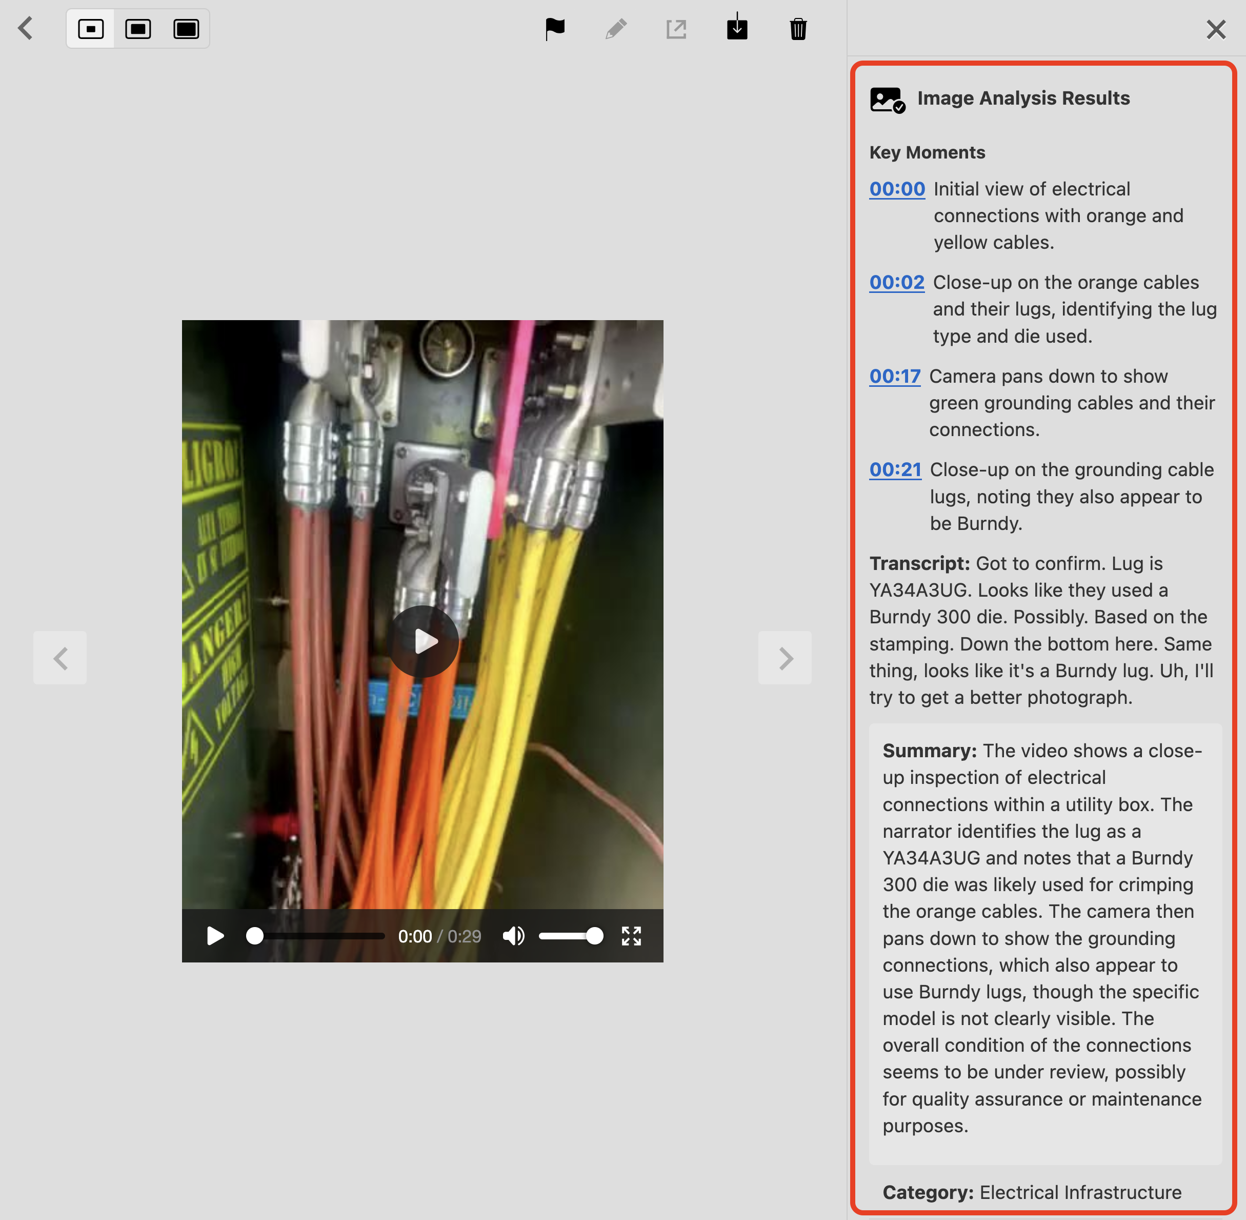Go to previous media item
Screen dimensions: 1246x1220
coord(60,657)
